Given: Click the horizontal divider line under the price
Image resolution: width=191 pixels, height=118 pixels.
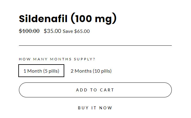Looking at the screenshot, I should (x=95, y=45).
